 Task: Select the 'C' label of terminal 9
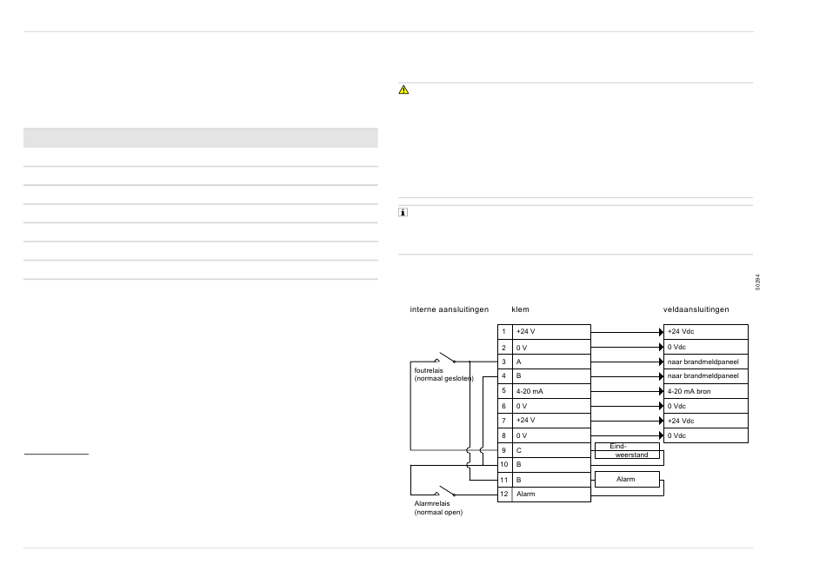tap(519, 450)
